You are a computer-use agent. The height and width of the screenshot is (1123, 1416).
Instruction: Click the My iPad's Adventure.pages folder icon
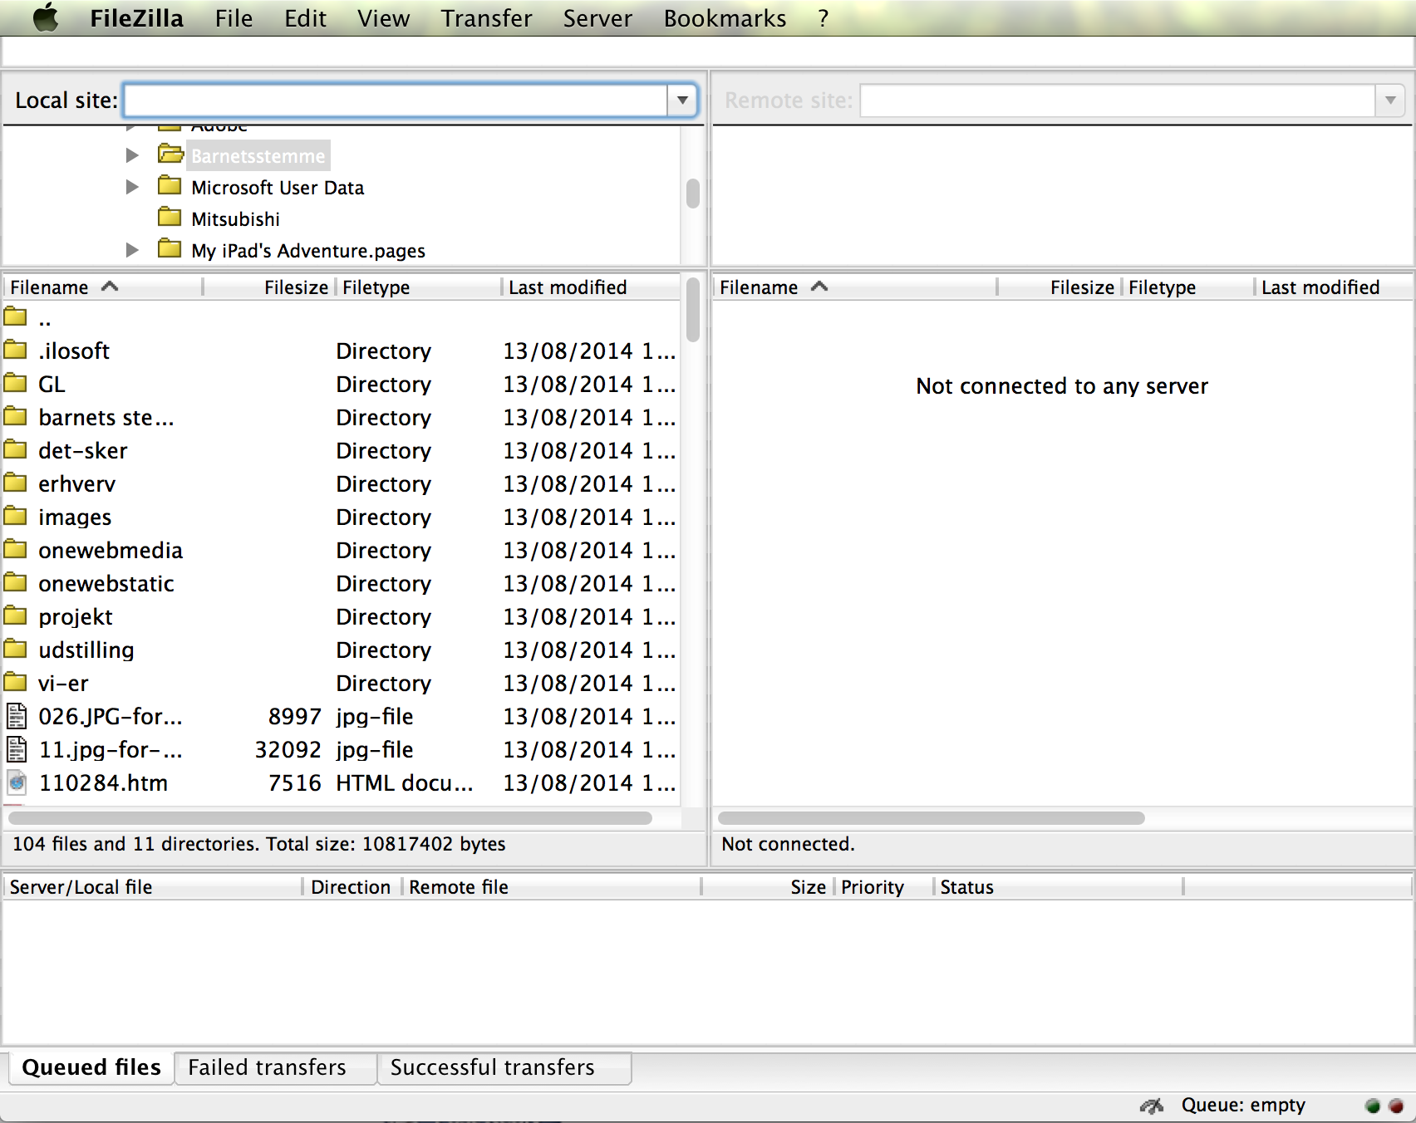(170, 248)
